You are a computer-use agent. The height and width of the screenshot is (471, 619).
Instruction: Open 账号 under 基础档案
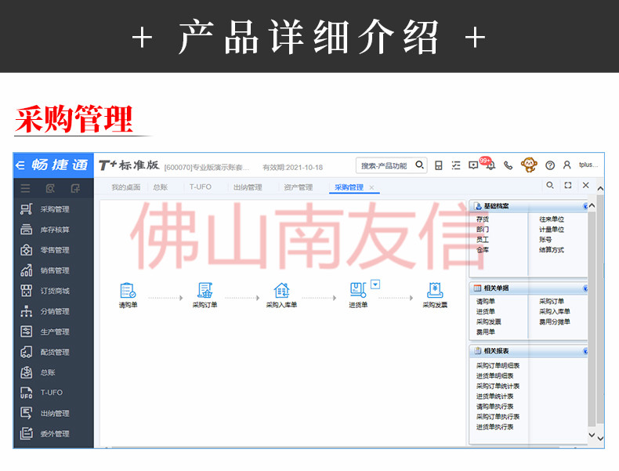click(x=545, y=240)
